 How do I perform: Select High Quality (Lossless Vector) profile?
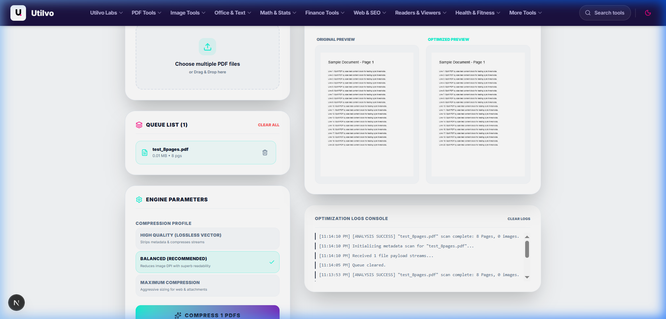click(207, 238)
